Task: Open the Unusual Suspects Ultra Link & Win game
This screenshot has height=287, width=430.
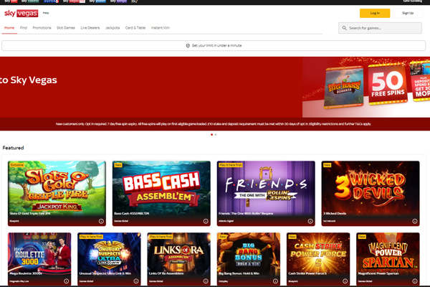Action: pyautogui.click(x=109, y=259)
